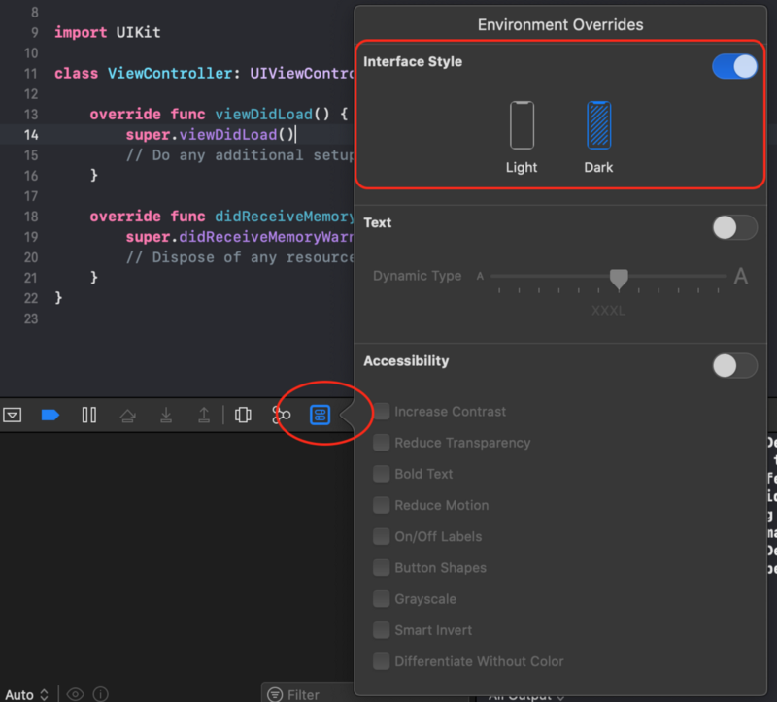Enable the Text override switch
Viewport: 777px width, 702px height.
pyautogui.click(x=734, y=227)
